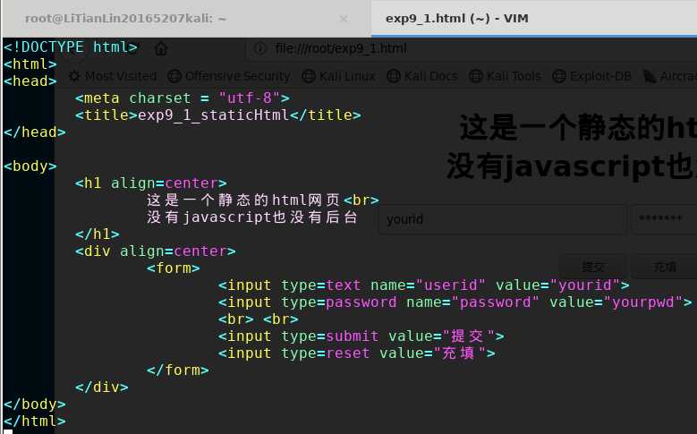Click the Aircrack bookmark icon
Screen dimensions: 697x434
650,76
